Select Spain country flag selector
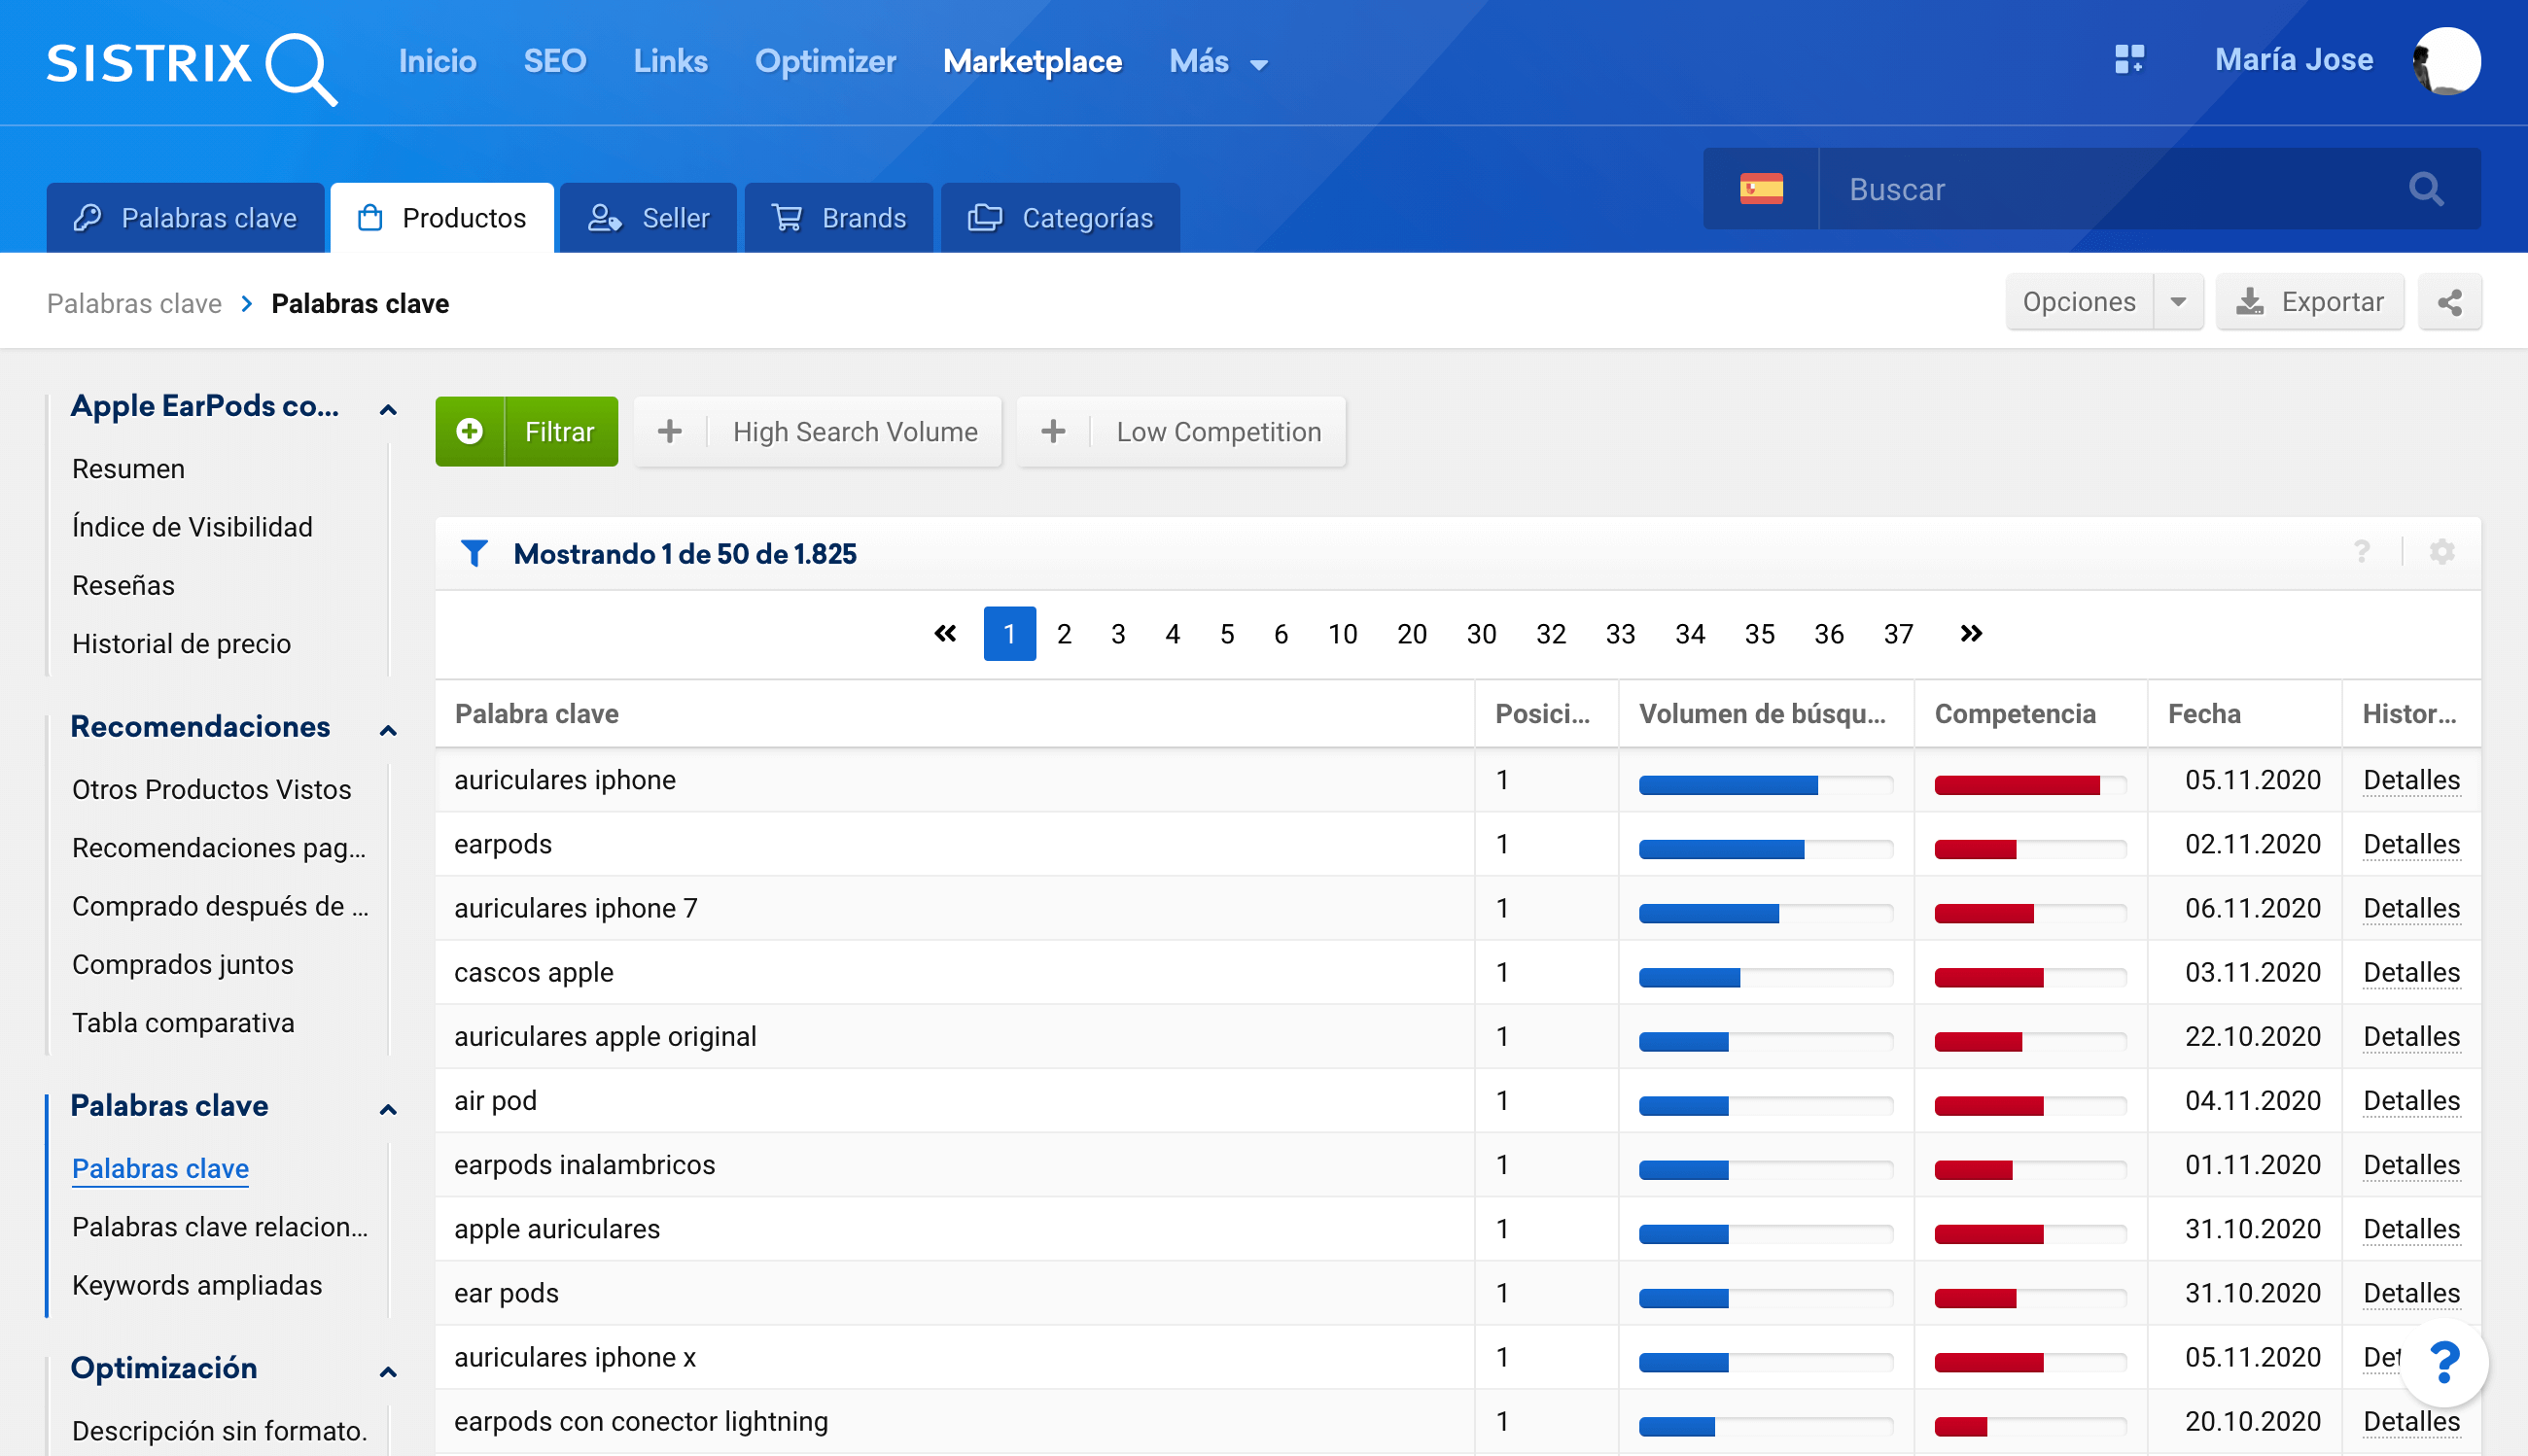This screenshot has height=1456, width=2528. coord(1761,189)
